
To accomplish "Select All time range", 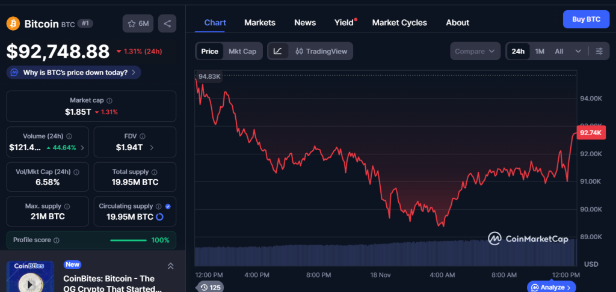I will coord(559,51).
